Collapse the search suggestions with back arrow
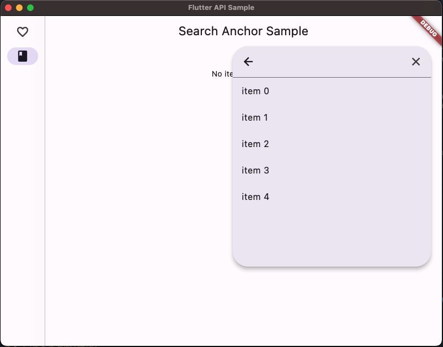The width and height of the screenshot is (443, 347). [x=248, y=61]
